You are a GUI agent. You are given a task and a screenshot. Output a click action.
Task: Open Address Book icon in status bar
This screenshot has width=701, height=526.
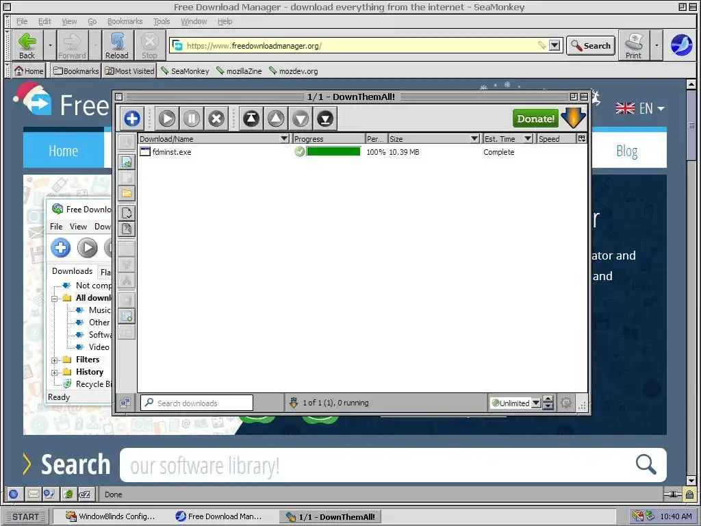[68, 494]
